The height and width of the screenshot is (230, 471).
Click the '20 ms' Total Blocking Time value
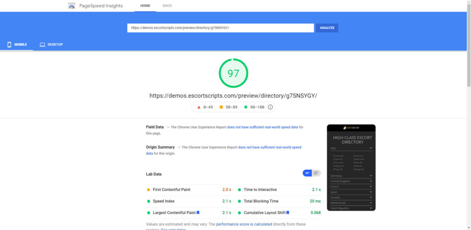(315, 201)
